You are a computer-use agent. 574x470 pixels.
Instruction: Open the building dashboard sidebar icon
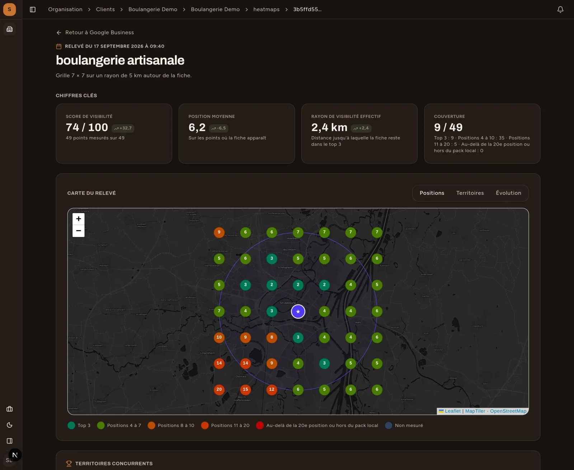coord(10,29)
